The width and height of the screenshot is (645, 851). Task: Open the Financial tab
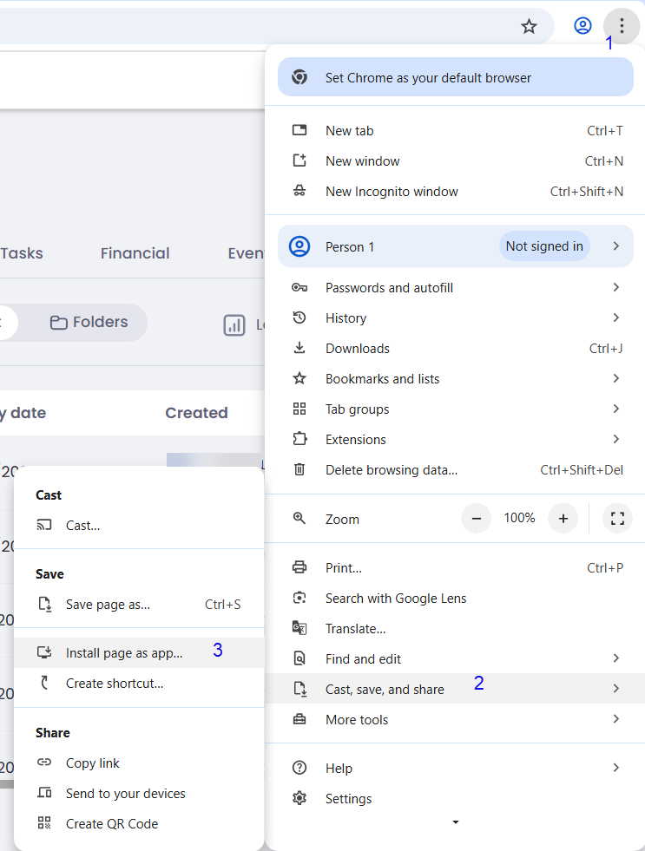pos(135,253)
